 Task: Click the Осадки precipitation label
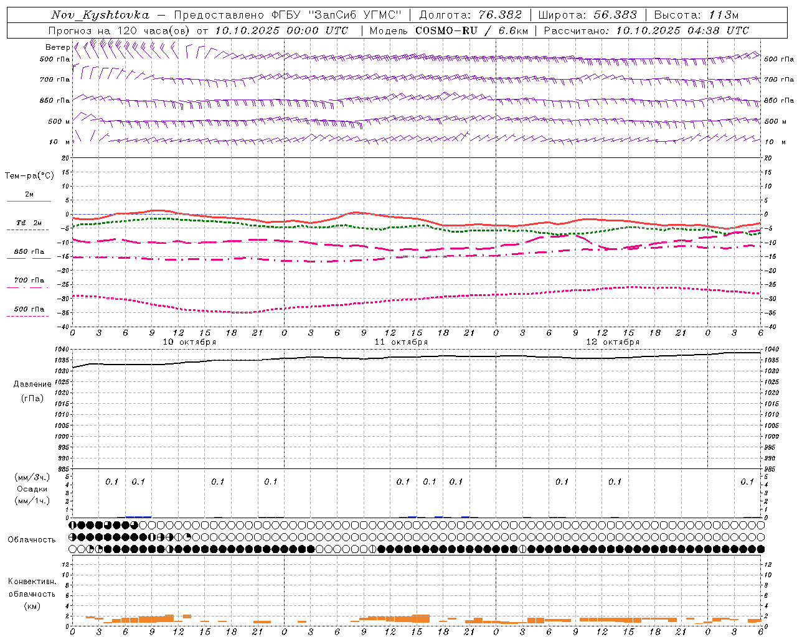pos(32,489)
